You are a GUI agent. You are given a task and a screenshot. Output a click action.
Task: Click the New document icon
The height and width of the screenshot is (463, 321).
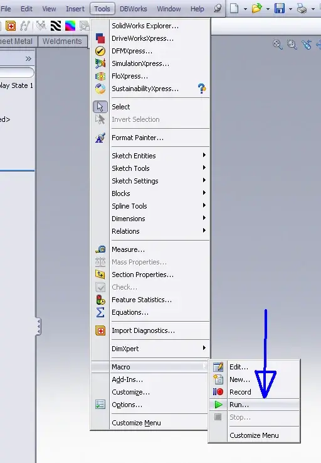234,9
